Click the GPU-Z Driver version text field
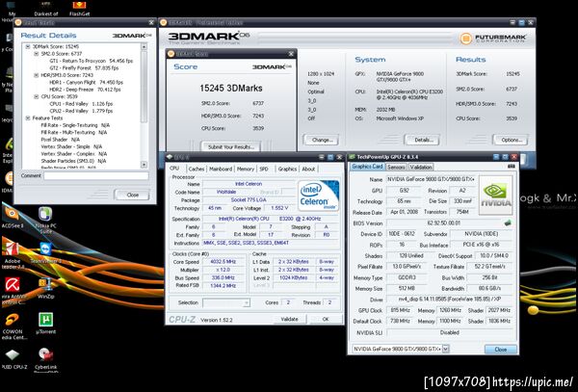578x392 pixels. pos(449,300)
